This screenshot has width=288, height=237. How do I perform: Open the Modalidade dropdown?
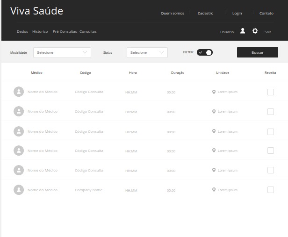(62, 52)
